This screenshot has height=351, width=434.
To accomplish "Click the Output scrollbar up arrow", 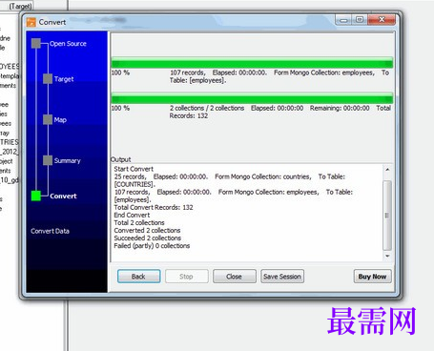I will tap(387, 170).
